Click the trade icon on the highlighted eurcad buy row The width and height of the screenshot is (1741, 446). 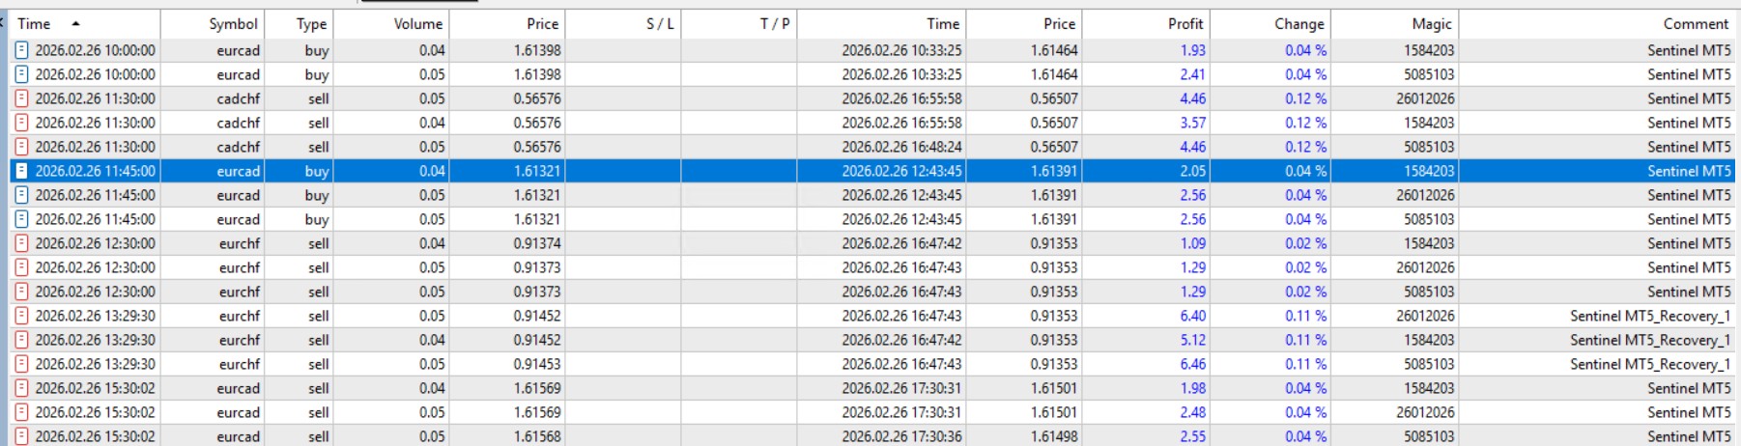click(22, 171)
